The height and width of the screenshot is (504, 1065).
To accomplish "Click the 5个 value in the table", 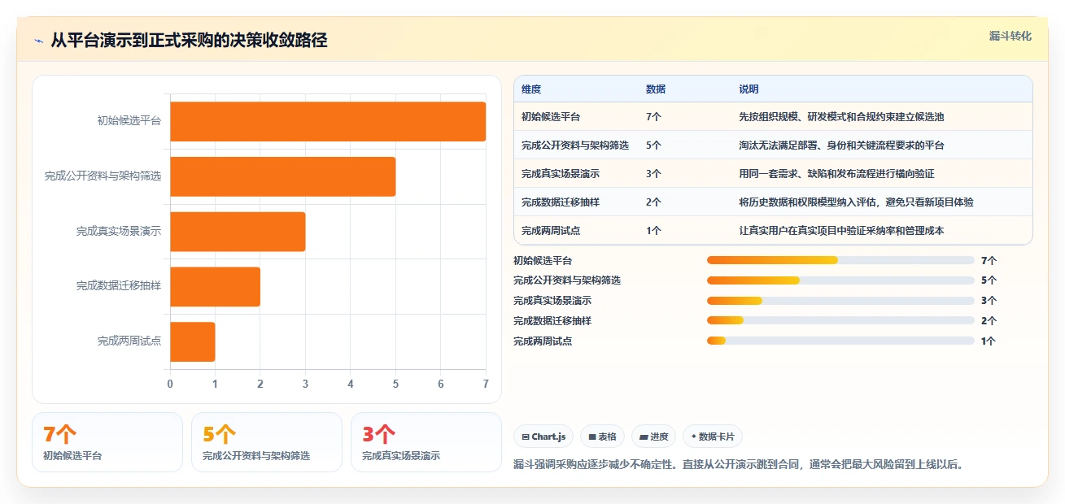I will click(x=653, y=146).
